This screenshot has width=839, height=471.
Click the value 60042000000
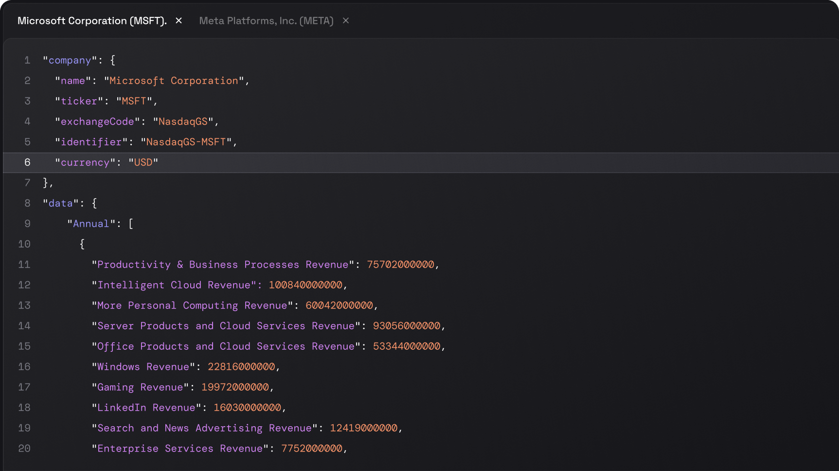(339, 306)
